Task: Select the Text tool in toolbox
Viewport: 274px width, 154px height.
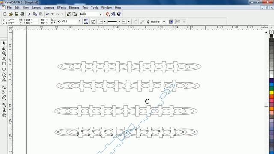Action: click(4, 80)
